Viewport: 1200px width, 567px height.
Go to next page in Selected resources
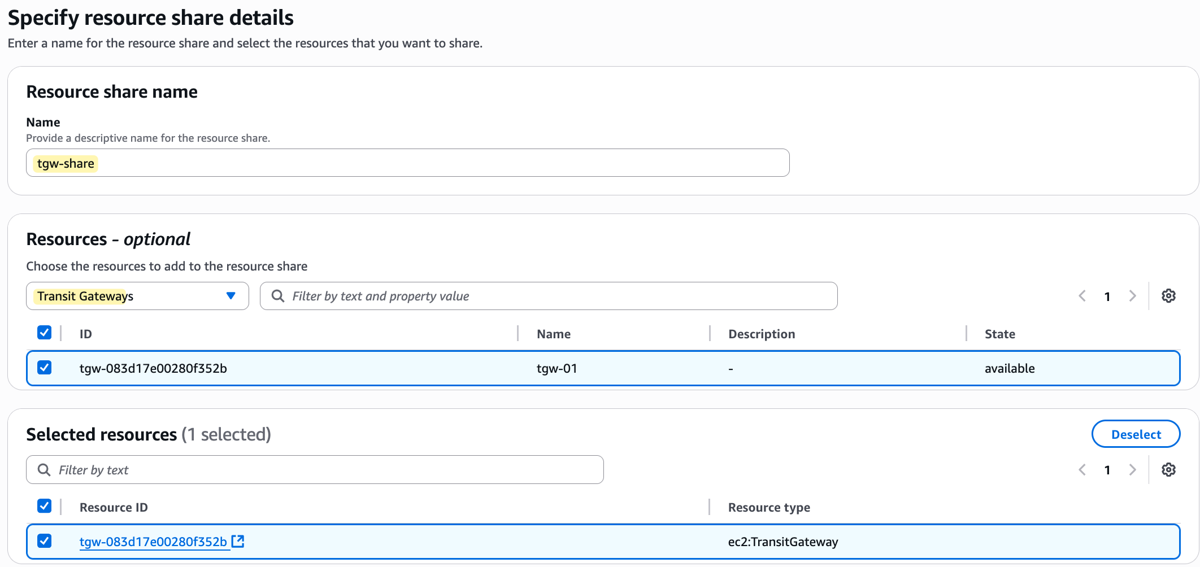pos(1132,470)
